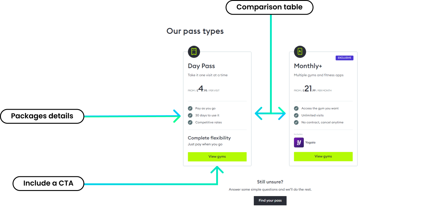Viewport: 444px width, 208px height.
Task: Click the 'Pay as you go' checkmark
Action: pyautogui.click(x=190, y=108)
